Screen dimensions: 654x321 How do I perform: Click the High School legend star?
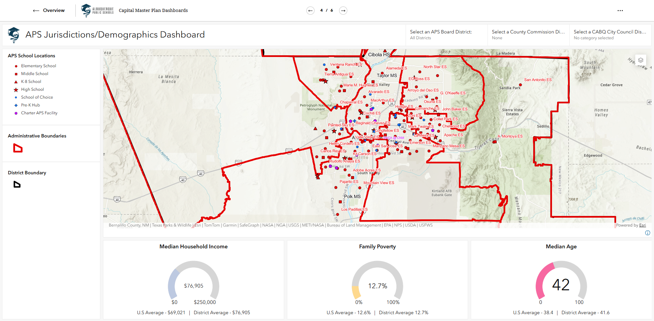[x=16, y=90]
